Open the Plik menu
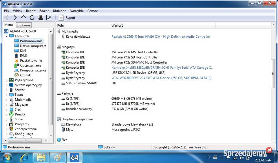Viewport: 278px width, 163px height. [x=7, y=11]
